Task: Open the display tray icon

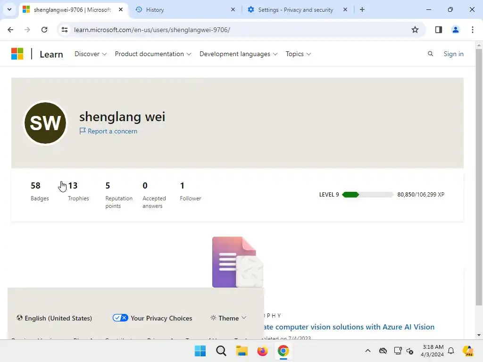Action: 398,351
